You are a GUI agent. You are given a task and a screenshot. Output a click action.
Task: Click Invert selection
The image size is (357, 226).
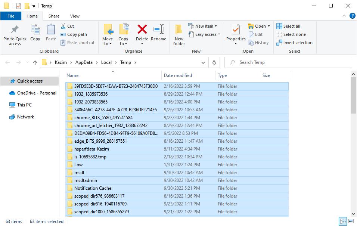[x=295, y=43]
